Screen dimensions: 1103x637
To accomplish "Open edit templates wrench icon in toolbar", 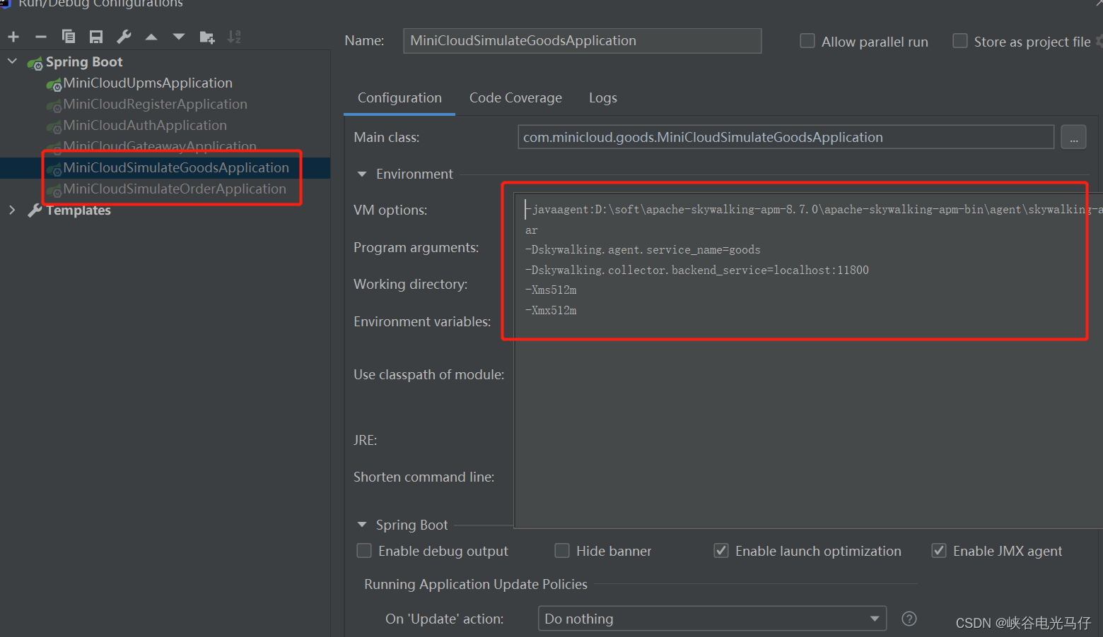I will [124, 37].
